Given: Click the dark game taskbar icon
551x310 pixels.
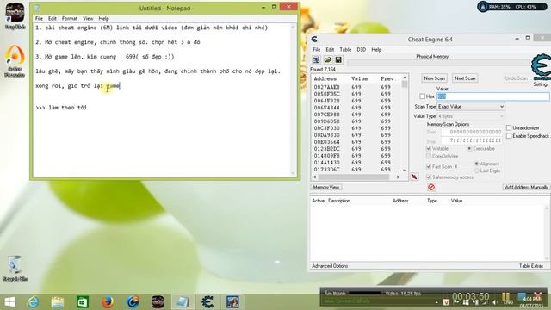Looking at the screenshot, I should coord(158,302).
